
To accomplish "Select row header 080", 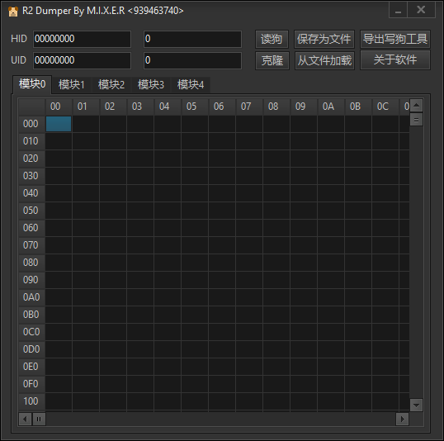I will pyautogui.click(x=31, y=263).
